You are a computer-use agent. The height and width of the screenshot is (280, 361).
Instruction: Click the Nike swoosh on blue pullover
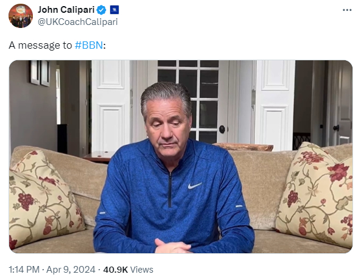coord(195,186)
